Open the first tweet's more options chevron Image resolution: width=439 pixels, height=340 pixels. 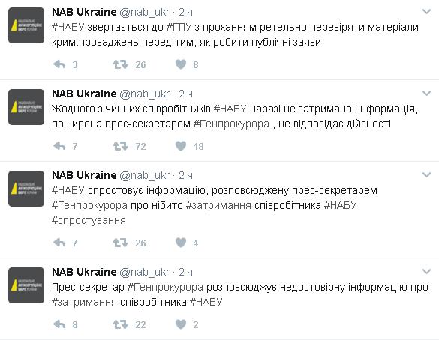(426, 12)
